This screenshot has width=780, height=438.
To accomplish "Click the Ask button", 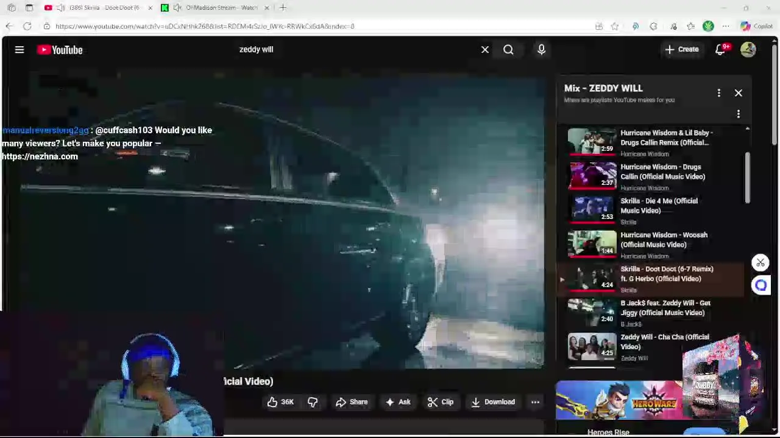I will coord(398,402).
